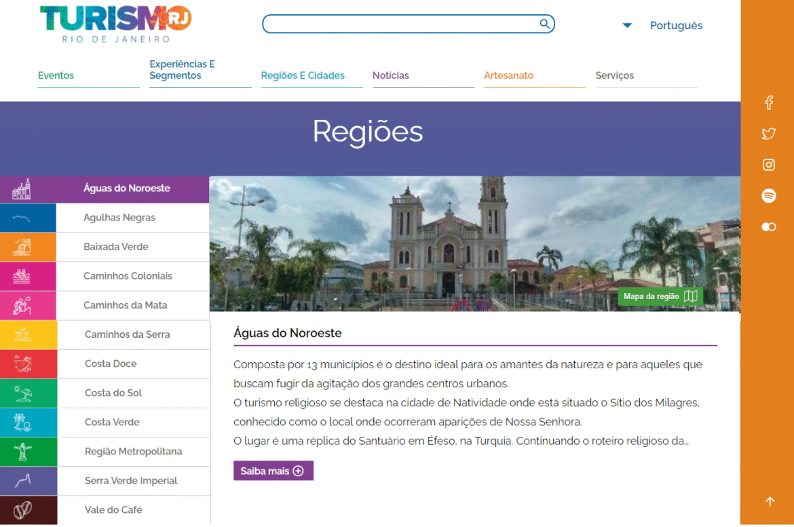This screenshot has width=794, height=527.
Task: Click inside the search input field
Action: pos(400,24)
